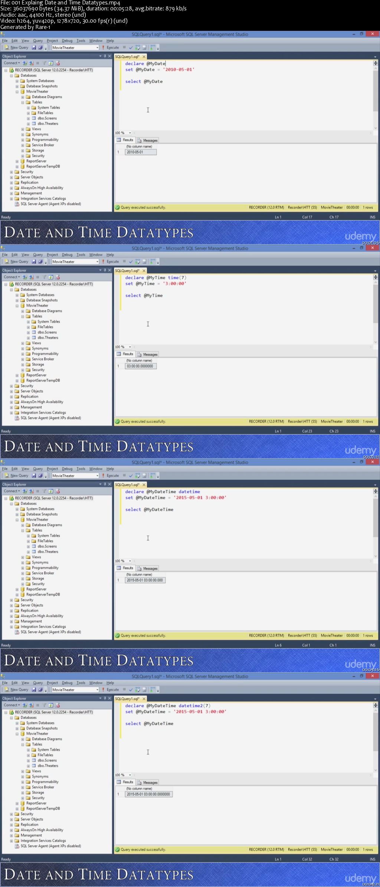Click Execute in the @MyDate frame toolbar
Viewport: 380px width, 887px height.
pyautogui.click(x=111, y=48)
